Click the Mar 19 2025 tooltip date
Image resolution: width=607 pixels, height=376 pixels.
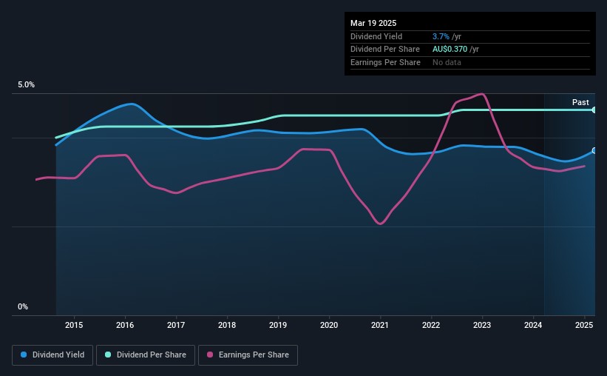click(x=373, y=23)
